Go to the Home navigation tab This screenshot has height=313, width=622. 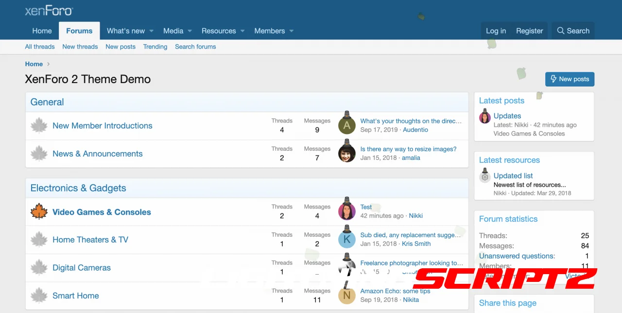pos(42,31)
